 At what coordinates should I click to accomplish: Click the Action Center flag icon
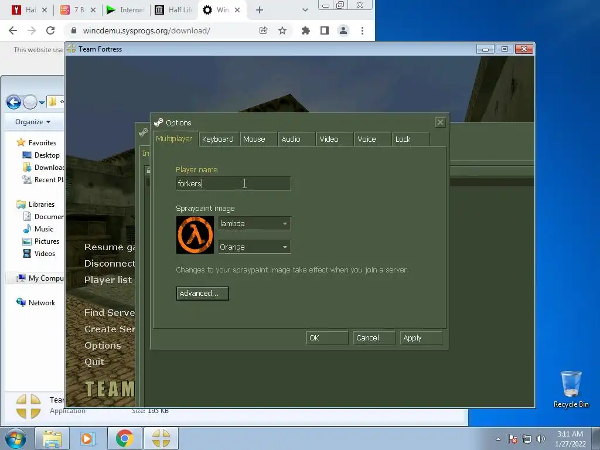pyautogui.click(x=513, y=439)
